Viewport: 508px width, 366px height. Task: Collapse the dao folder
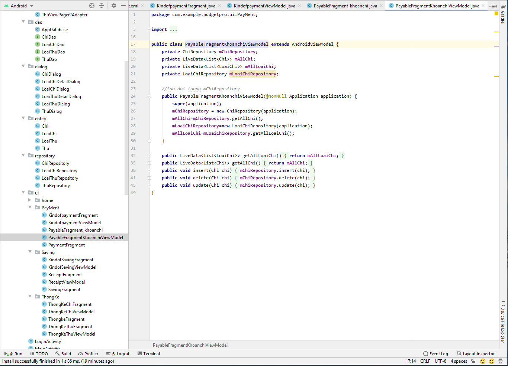[23, 22]
